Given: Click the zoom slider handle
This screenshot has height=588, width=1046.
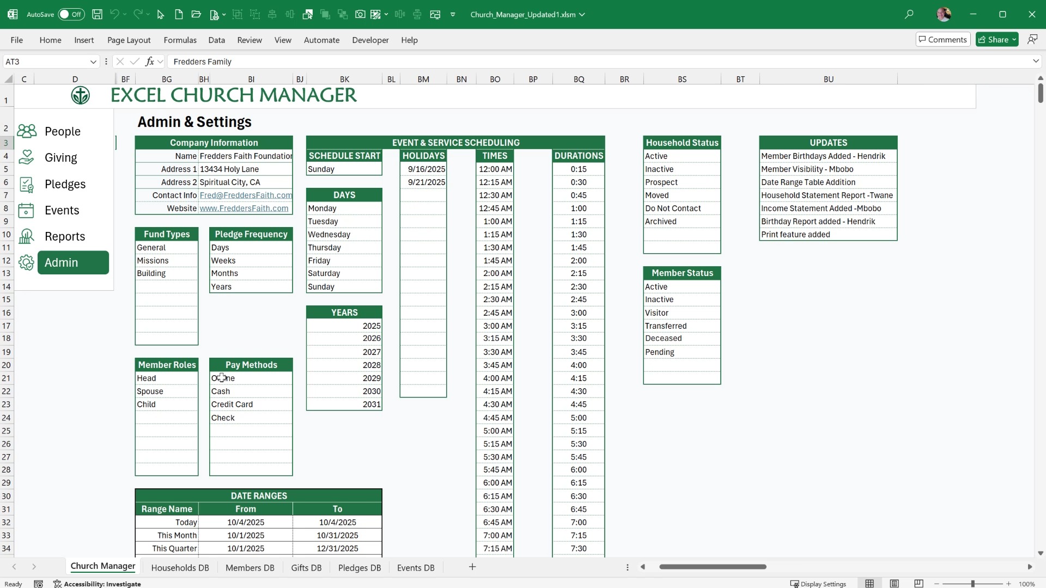Looking at the screenshot, I should coord(972,584).
